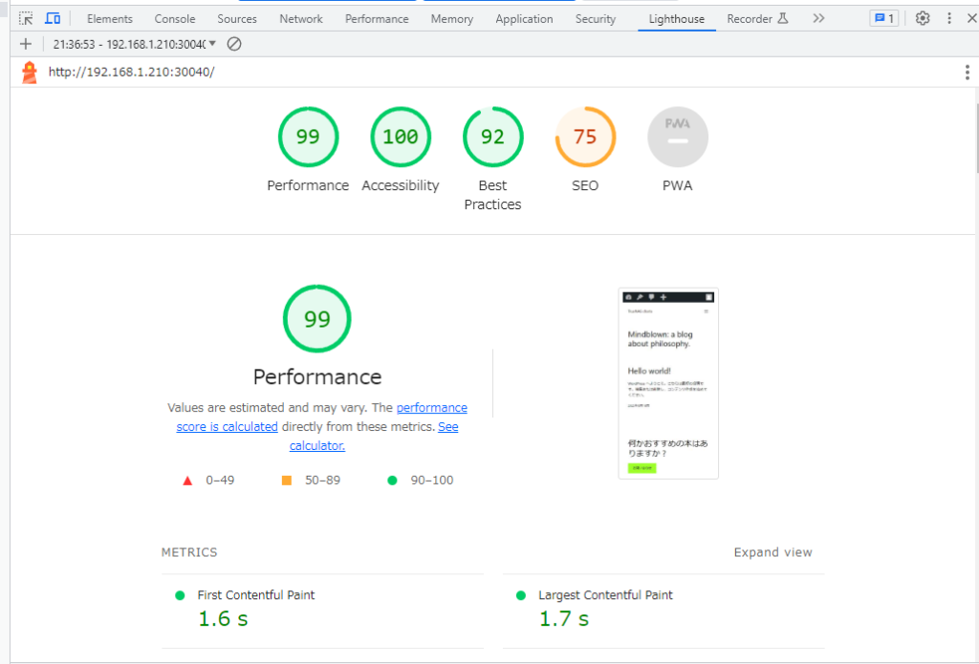Click the inspect element selector icon
Viewport: 979px width, 664px height.
pyautogui.click(x=27, y=18)
